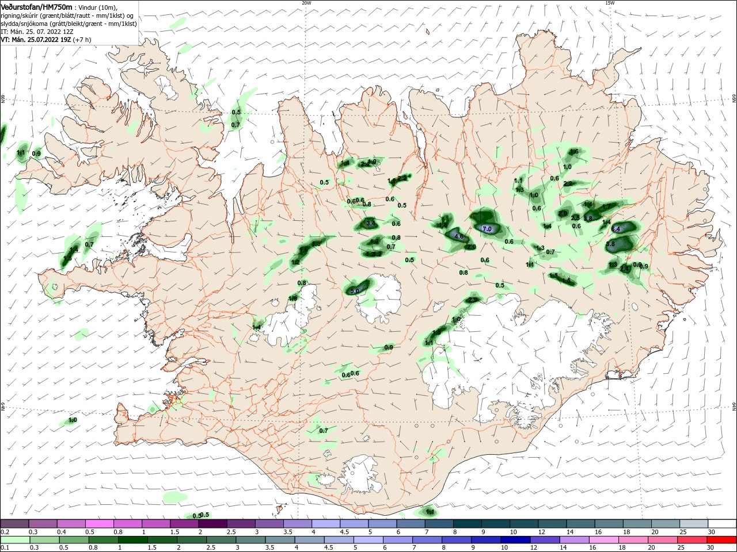Click the '1.7' value in northeastern Iceland
737x552 pixels.
coord(606,207)
